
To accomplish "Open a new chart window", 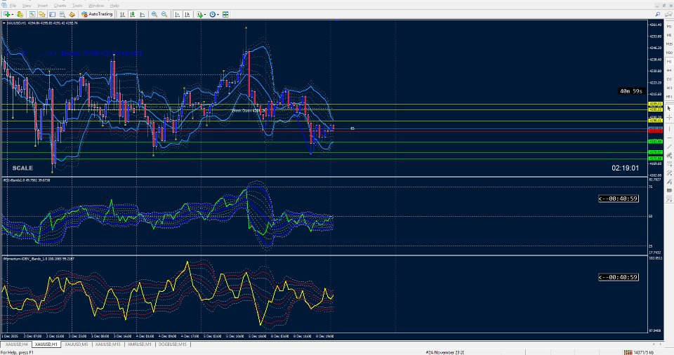I will tap(7, 14).
